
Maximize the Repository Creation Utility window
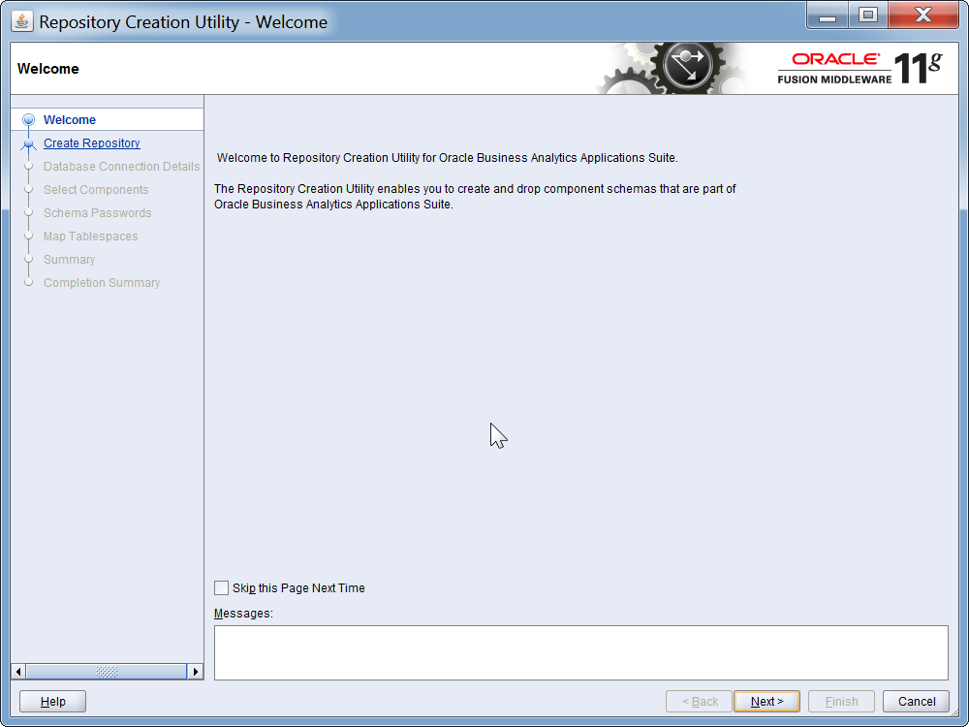[x=868, y=15]
